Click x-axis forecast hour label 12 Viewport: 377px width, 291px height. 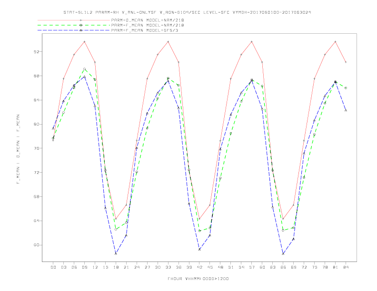pyautogui.click(x=95, y=267)
